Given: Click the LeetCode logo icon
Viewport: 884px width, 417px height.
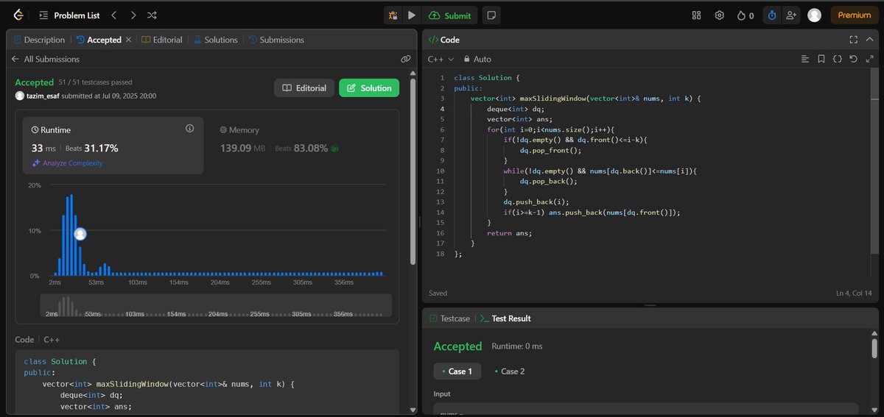Looking at the screenshot, I should pos(18,15).
